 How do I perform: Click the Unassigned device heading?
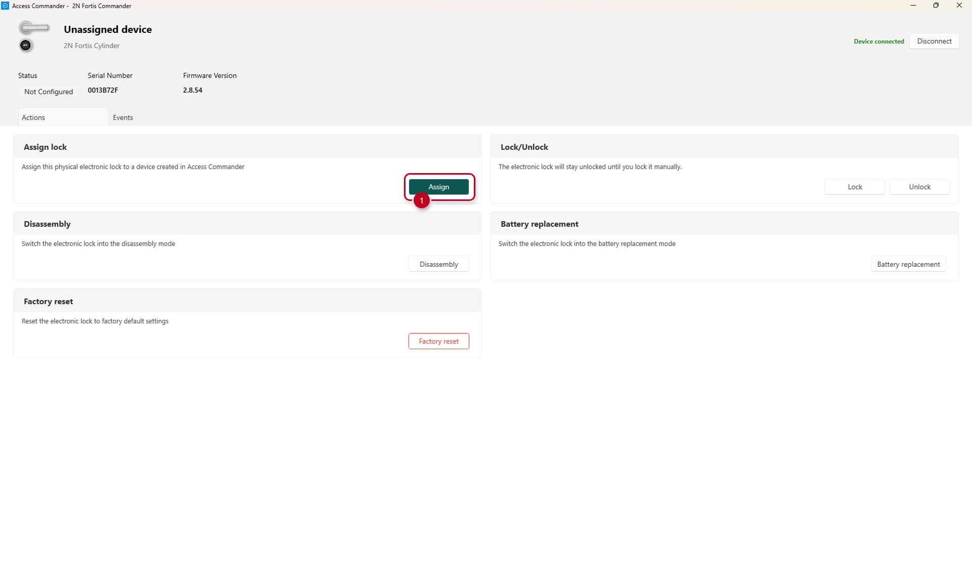108,29
